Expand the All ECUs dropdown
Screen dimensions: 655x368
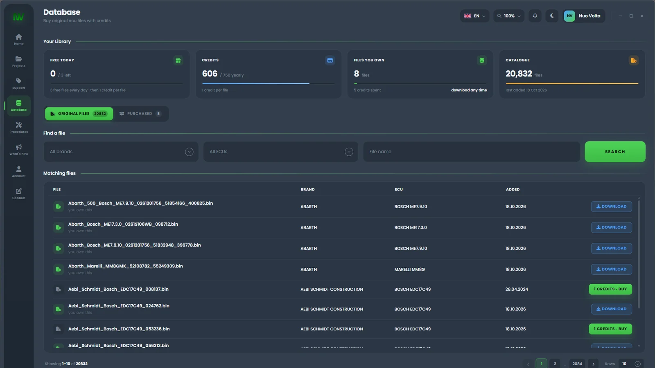point(281,152)
